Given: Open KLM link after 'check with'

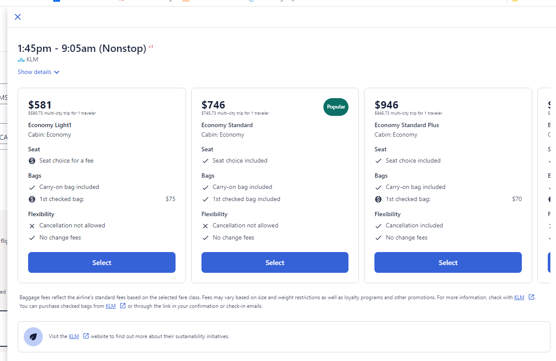Looking at the screenshot, I should click(519, 297).
